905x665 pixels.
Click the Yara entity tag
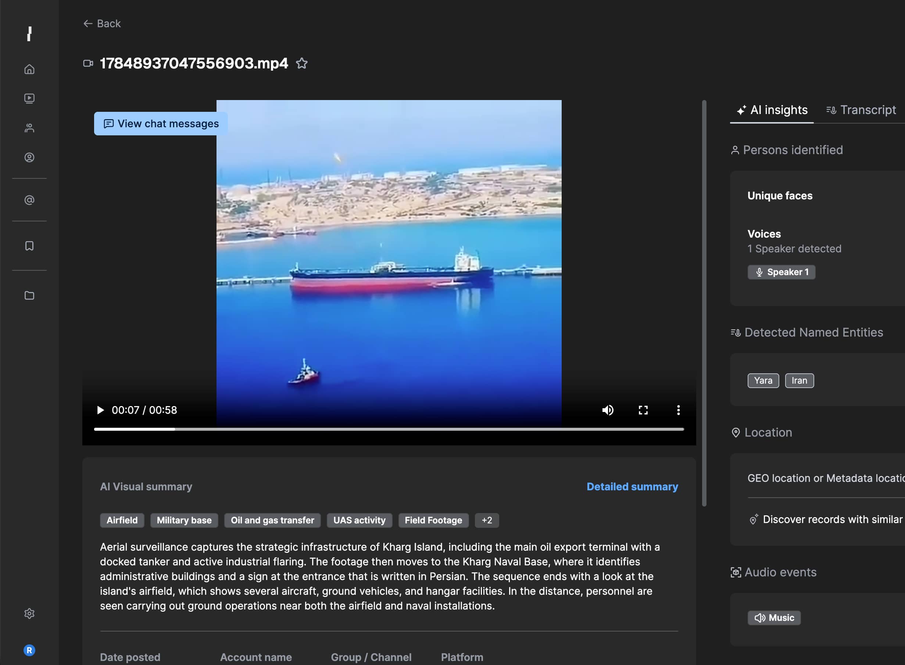point(763,380)
